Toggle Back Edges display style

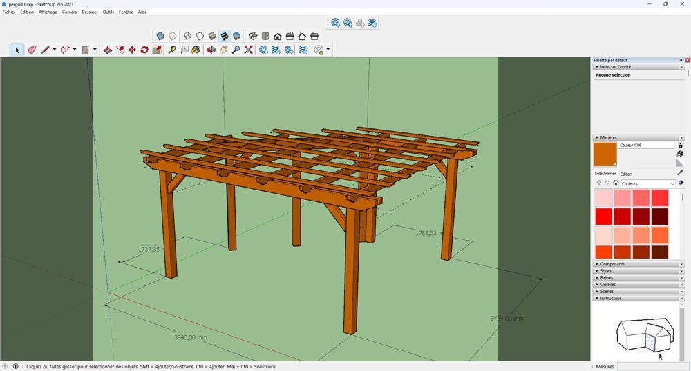(173, 36)
